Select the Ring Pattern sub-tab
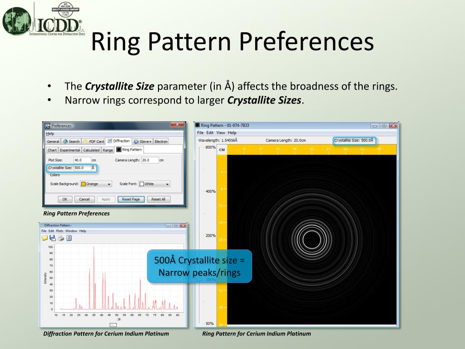The height and width of the screenshot is (349, 465). pyautogui.click(x=129, y=150)
